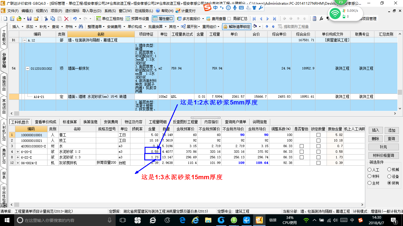
Task: Click the Next record arrow
Action: coord(267,19)
